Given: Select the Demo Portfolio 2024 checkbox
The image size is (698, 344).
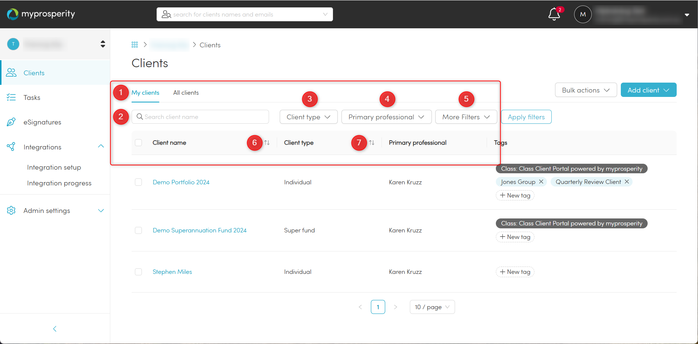Looking at the screenshot, I should click(139, 182).
